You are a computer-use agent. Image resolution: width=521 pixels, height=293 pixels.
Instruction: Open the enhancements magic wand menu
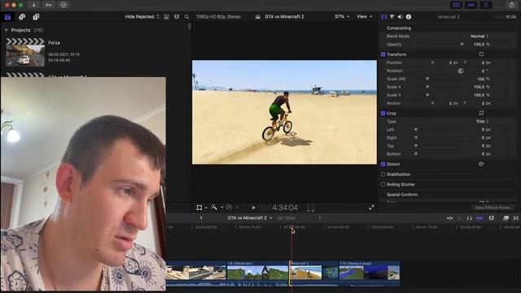coord(214,208)
